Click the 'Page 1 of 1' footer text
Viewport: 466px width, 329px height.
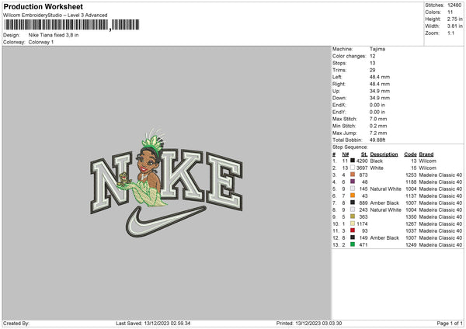pyautogui.click(x=450, y=323)
